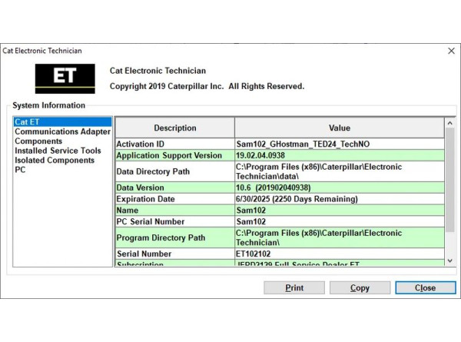
Task: Select the Activation ID value cell
Action: (x=339, y=144)
